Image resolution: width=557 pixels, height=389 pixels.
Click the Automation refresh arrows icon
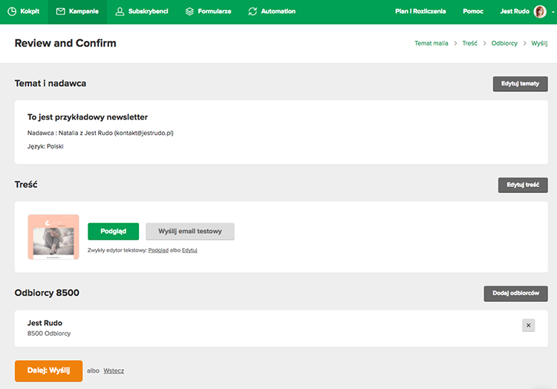point(253,11)
